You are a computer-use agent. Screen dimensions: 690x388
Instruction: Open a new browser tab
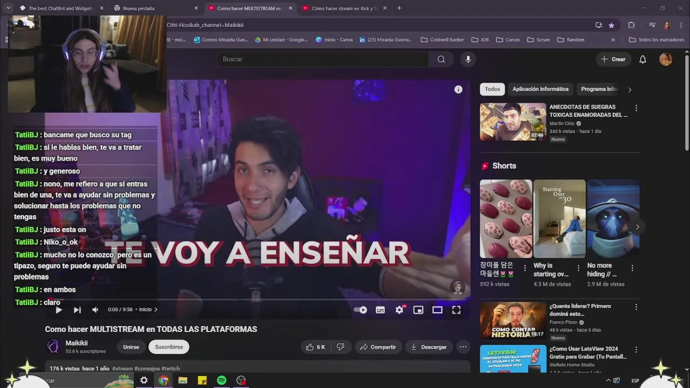(399, 8)
